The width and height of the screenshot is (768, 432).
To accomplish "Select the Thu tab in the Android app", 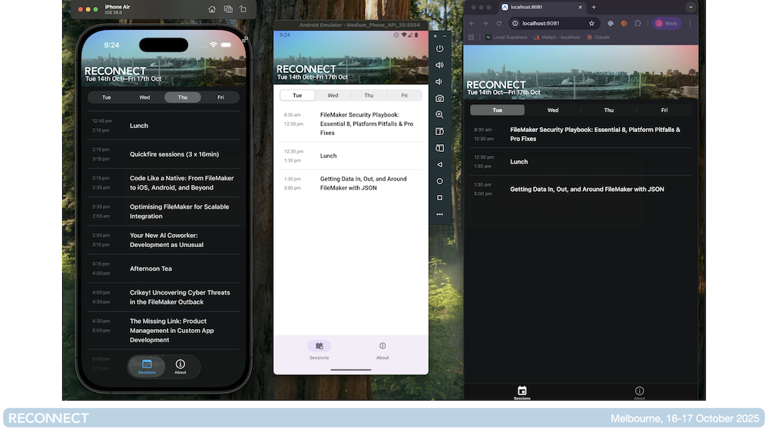I will [369, 95].
